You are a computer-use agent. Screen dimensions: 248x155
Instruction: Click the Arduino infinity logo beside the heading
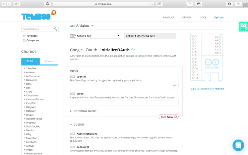click(x=72, y=26)
